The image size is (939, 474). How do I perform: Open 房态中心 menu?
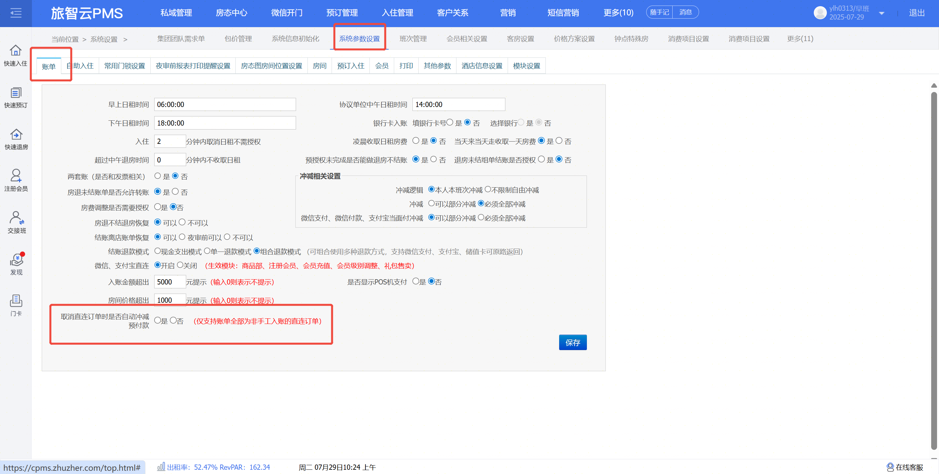(231, 13)
